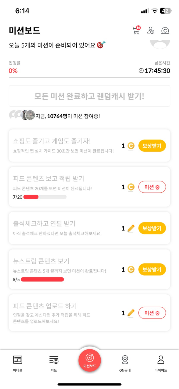Tap the add friend icon
The image size is (179, 389).
click(151, 30)
